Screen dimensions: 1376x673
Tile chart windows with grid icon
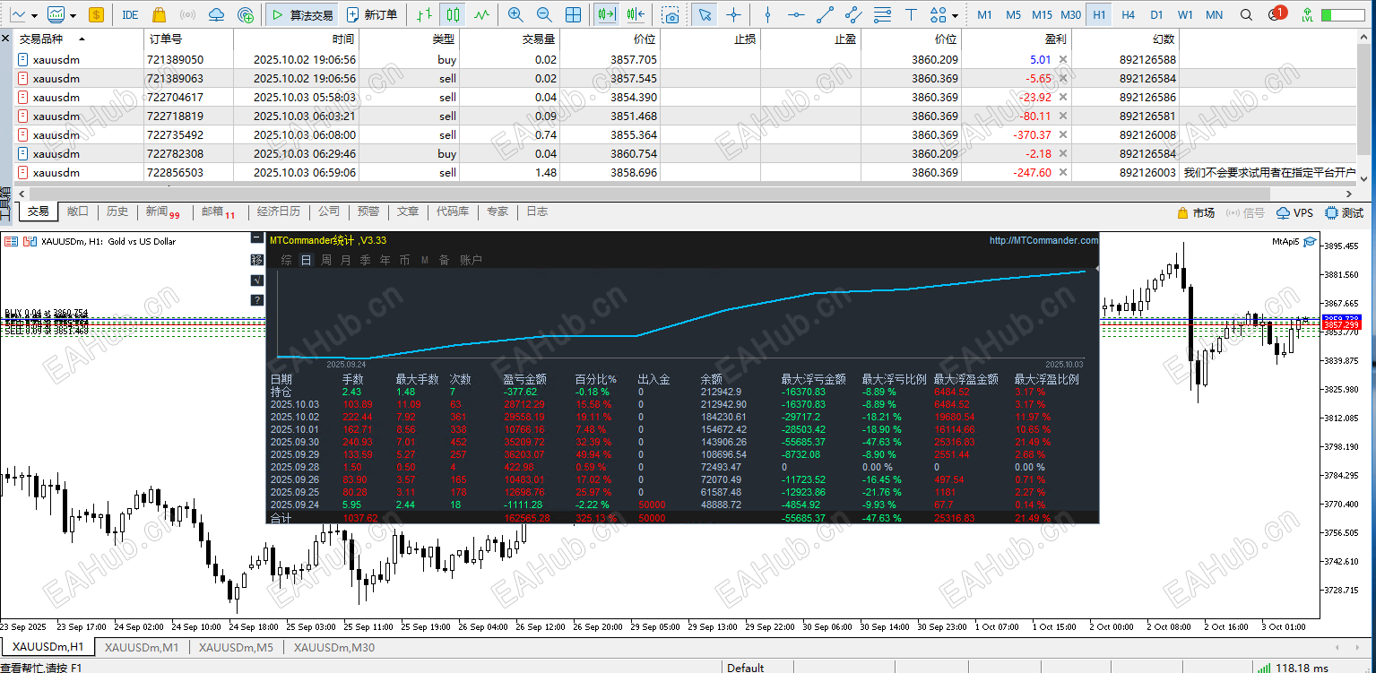pos(573,14)
